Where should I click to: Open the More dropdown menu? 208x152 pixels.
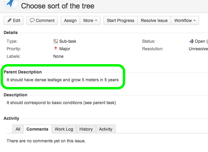pyautogui.click(x=90, y=20)
